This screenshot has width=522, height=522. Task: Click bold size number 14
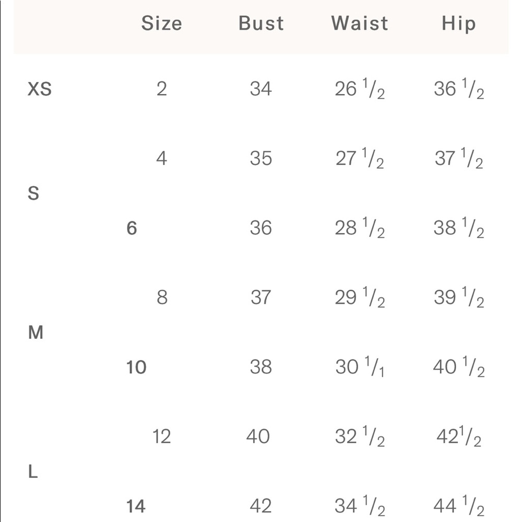click(x=136, y=506)
